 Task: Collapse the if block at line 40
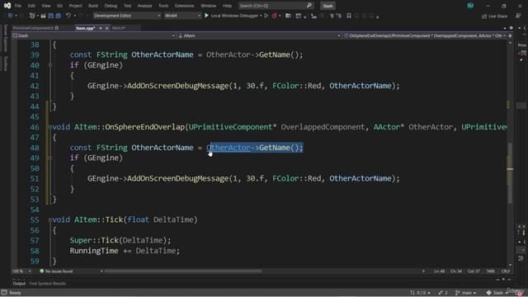coord(49,65)
